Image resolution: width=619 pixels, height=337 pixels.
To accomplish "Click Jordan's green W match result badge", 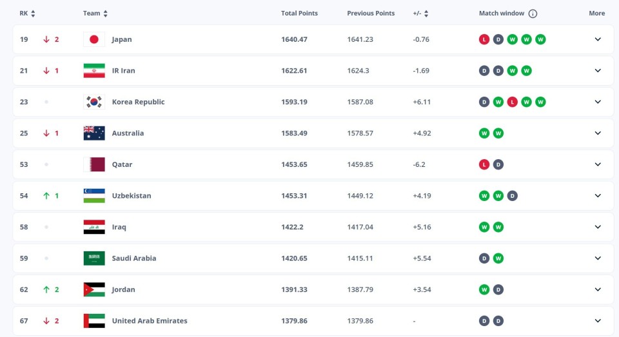I will coord(484,289).
